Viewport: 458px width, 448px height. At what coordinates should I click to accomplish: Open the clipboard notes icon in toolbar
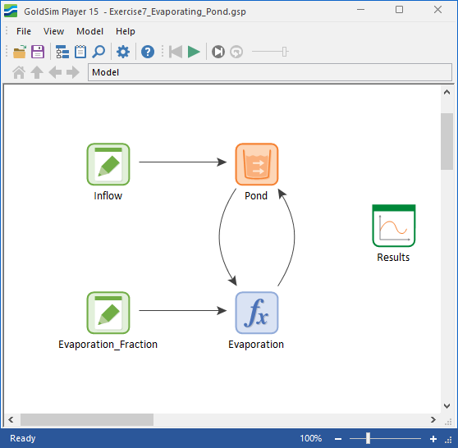tap(80, 52)
